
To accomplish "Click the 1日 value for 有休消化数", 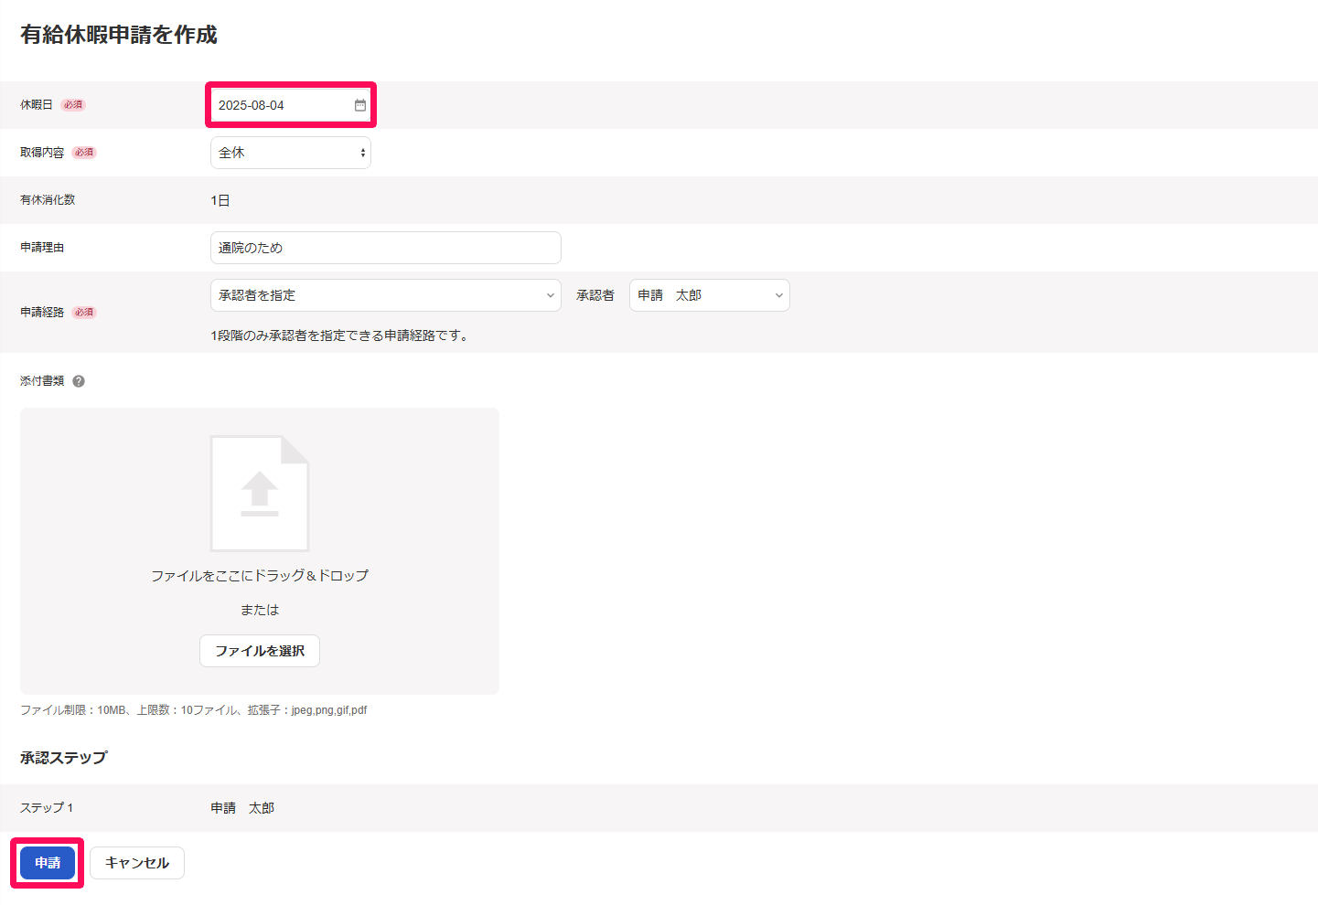I will [220, 200].
